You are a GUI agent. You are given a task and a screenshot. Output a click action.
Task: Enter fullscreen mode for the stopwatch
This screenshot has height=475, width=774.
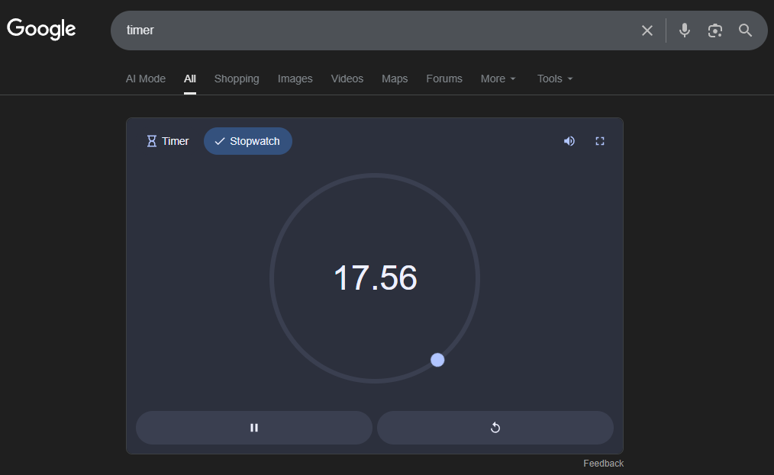[600, 141]
